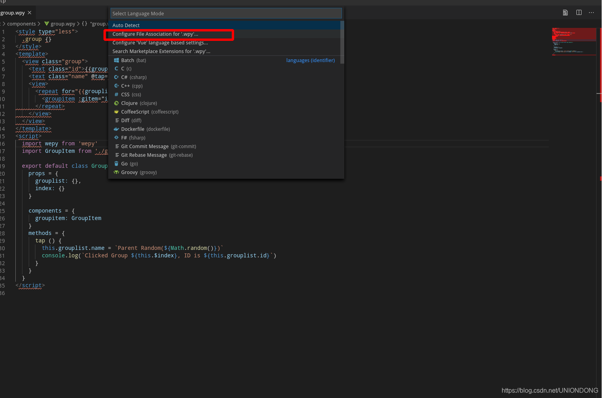This screenshot has width=602, height=398.
Task: Click the F# diamond icon
Action: click(x=116, y=138)
